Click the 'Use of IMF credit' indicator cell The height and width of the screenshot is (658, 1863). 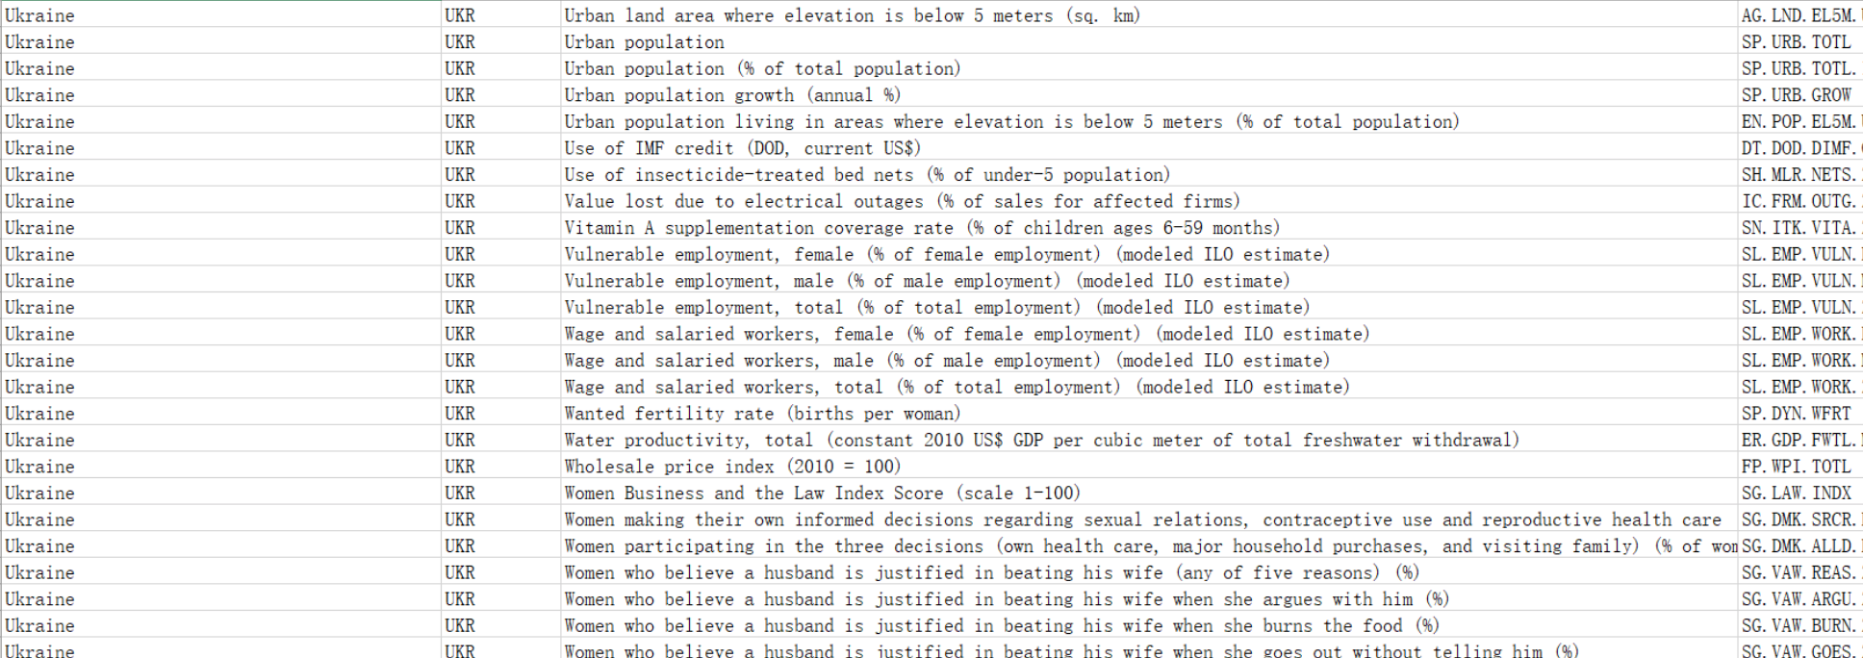click(742, 148)
